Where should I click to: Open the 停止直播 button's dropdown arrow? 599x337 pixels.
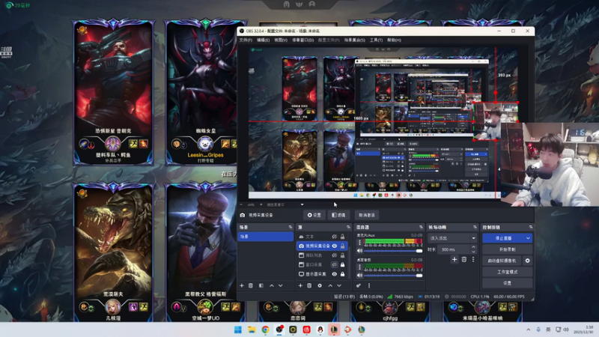click(x=528, y=238)
